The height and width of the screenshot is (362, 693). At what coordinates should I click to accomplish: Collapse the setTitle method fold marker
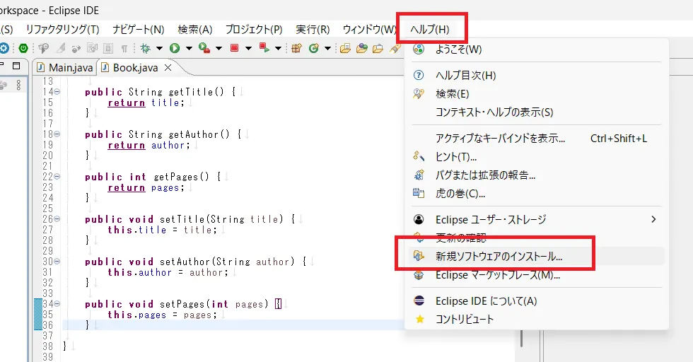pyautogui.click(x=57, y=218)
